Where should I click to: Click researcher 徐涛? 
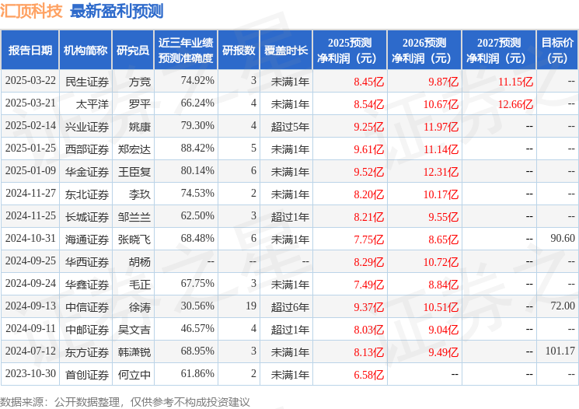pyautogui.click(x=140, y=307)
